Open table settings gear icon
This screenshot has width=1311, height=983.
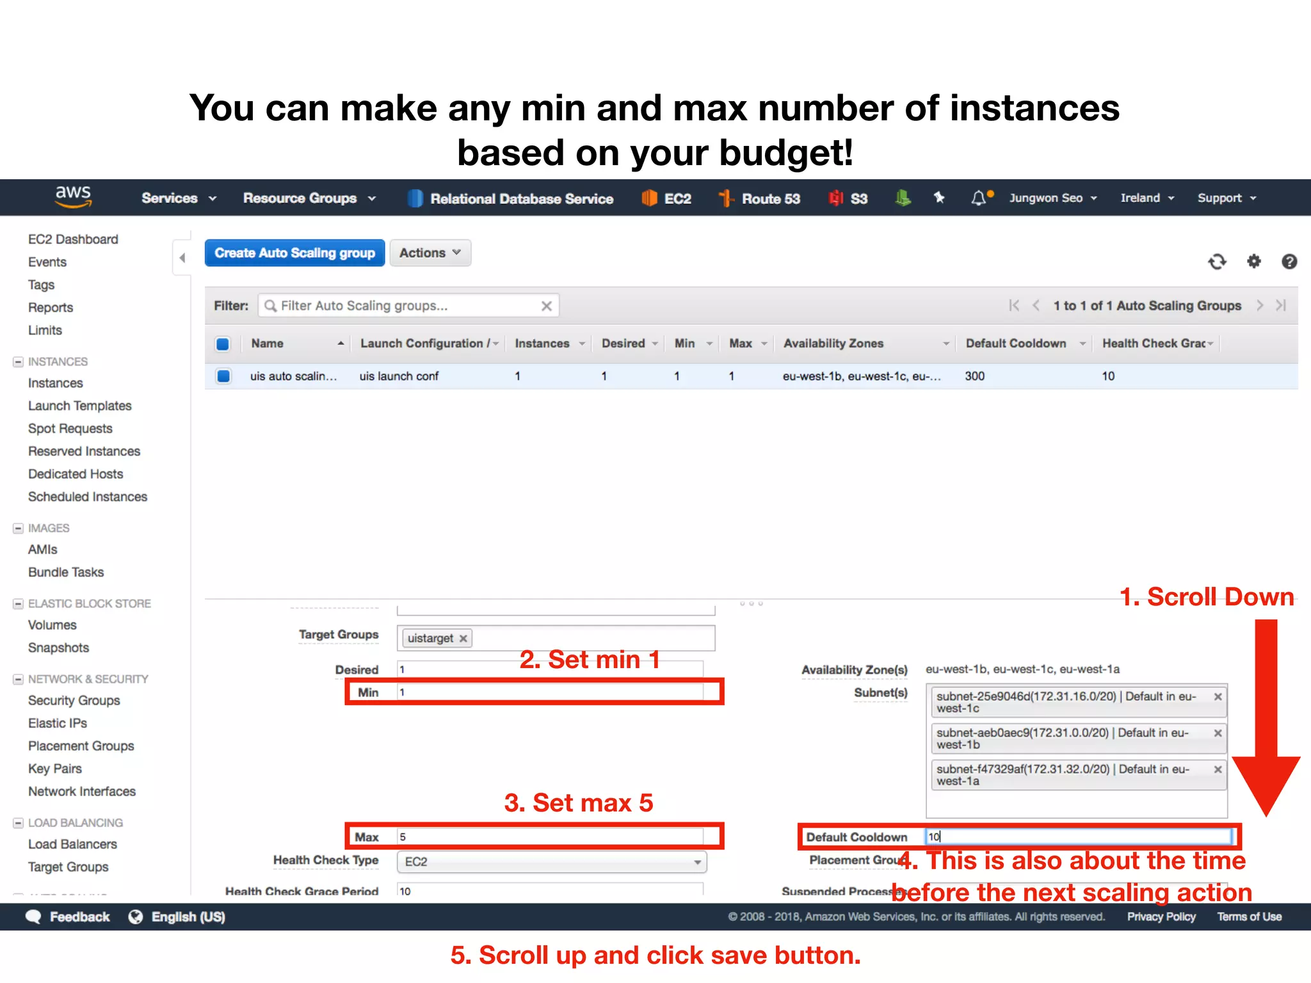[1253, 261]
